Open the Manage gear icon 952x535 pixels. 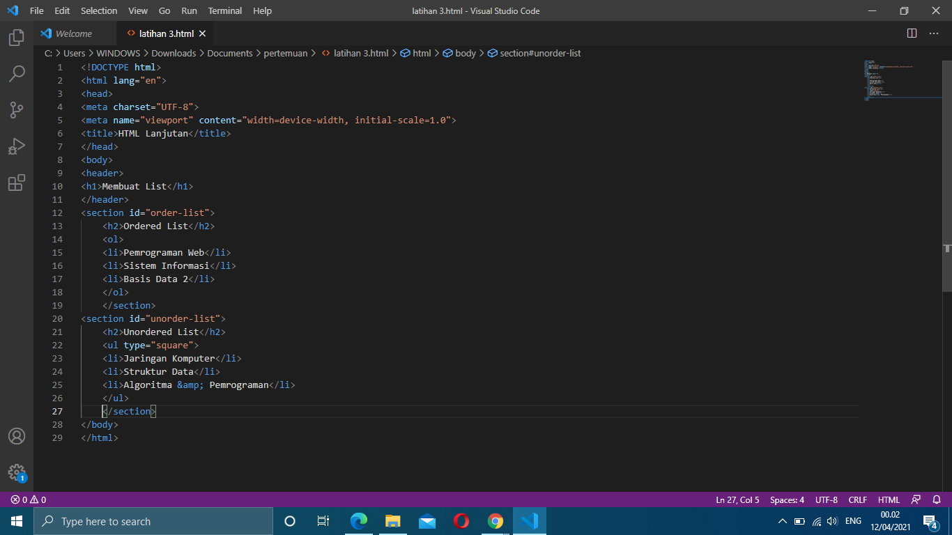17,472
